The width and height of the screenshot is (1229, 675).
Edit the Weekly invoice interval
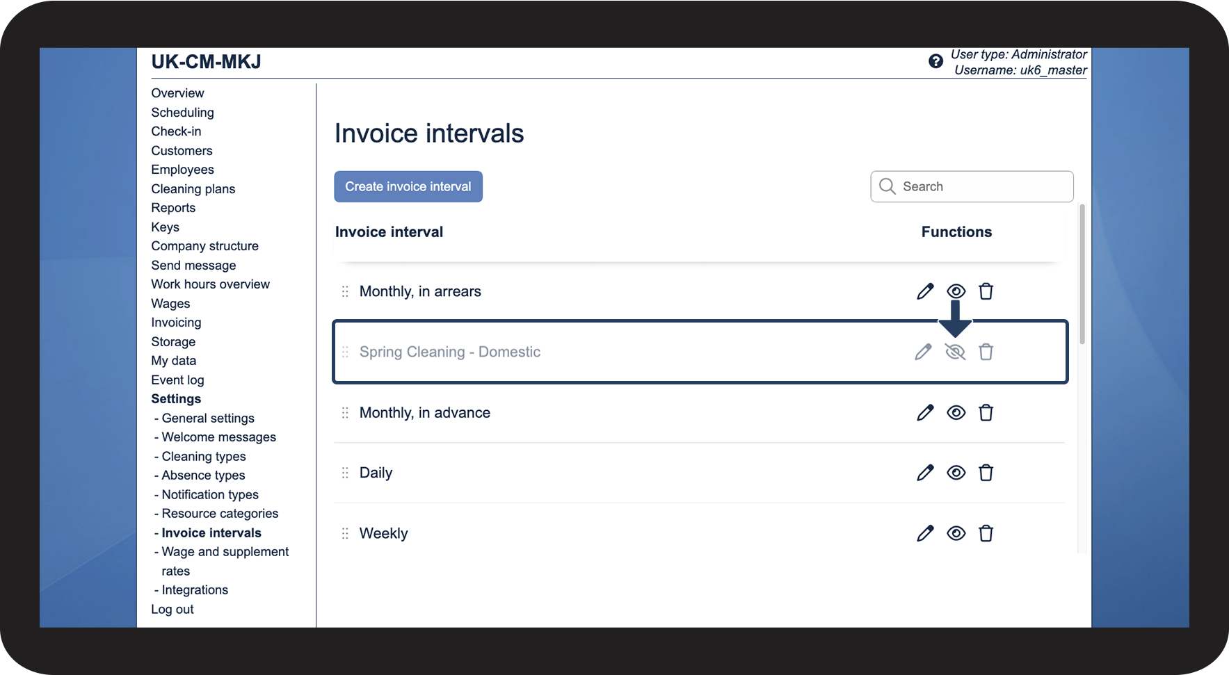[x=924, y=533]
